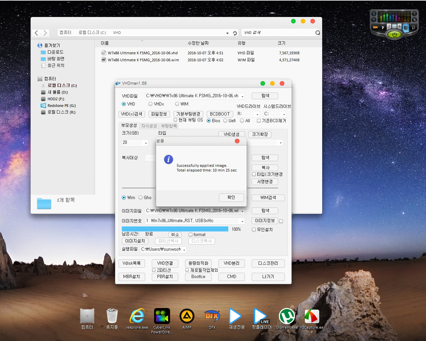Click 로컬 디스크 (C:) breadcrumb
Screen dimensions: 426x341
(x=92, y=33)
